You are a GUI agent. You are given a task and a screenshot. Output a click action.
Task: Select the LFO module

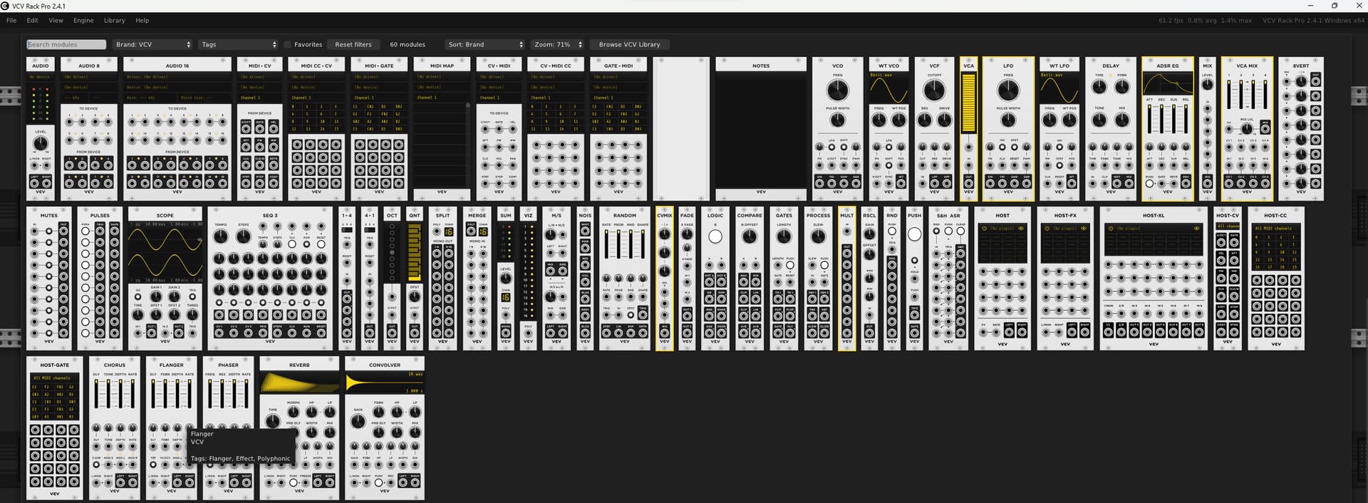click(1008, 129)
